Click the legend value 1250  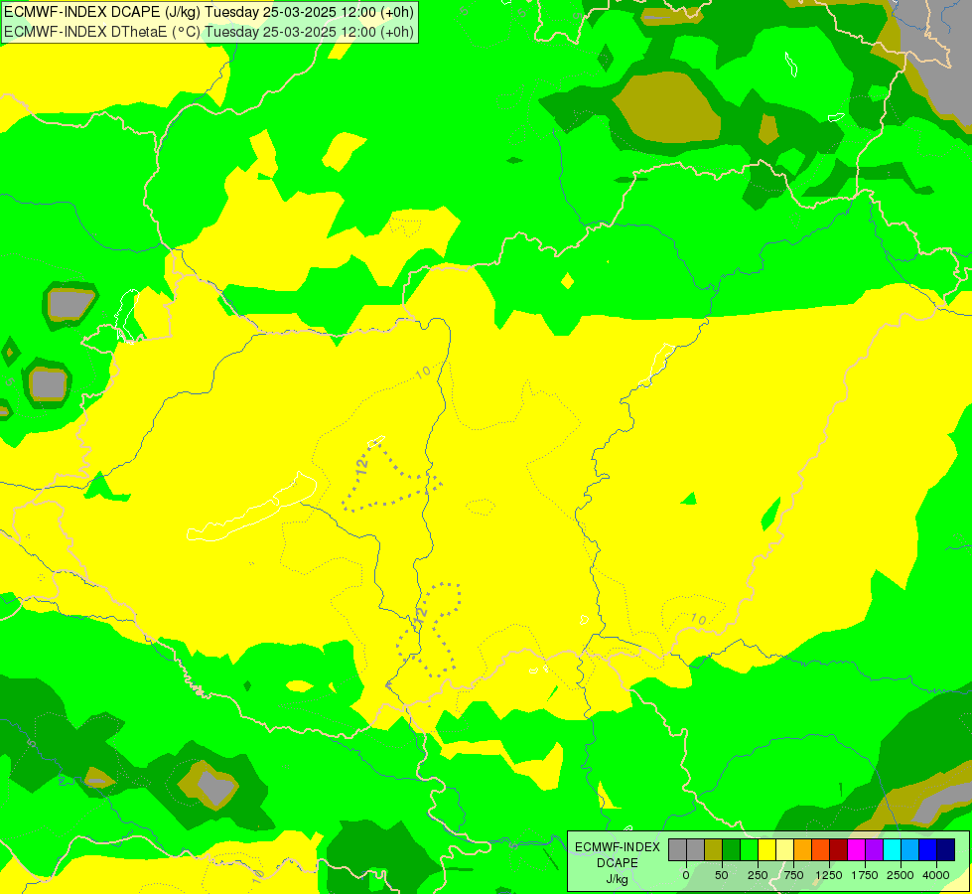(829, 875)
